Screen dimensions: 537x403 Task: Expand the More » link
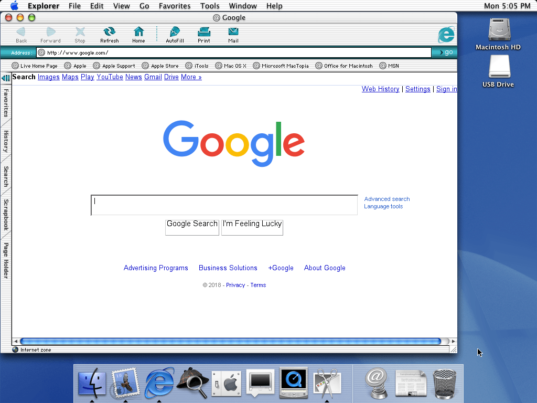point(191,77)
